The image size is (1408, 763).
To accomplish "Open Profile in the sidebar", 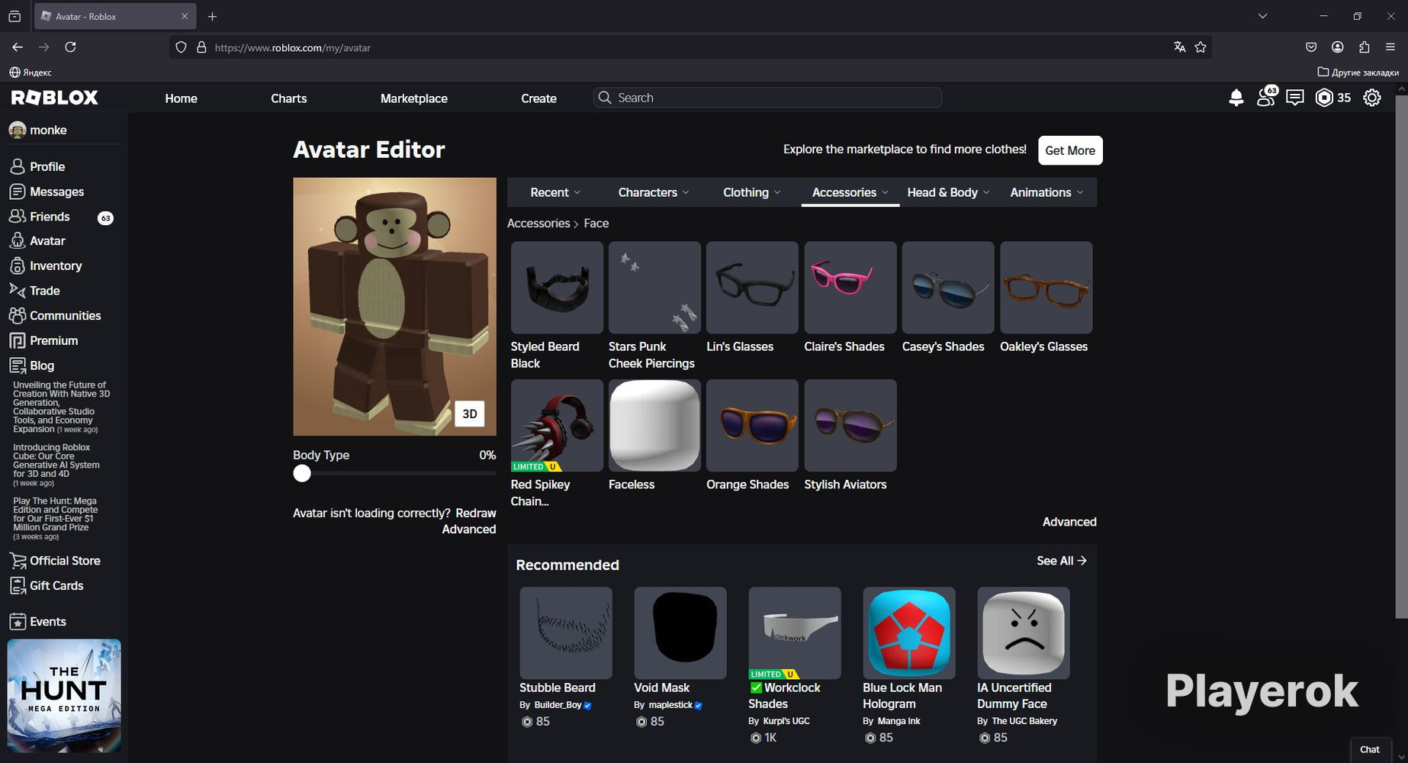I will [47, 166].
